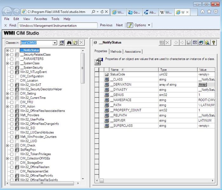Click the Refresh icon in address bar

102,12
